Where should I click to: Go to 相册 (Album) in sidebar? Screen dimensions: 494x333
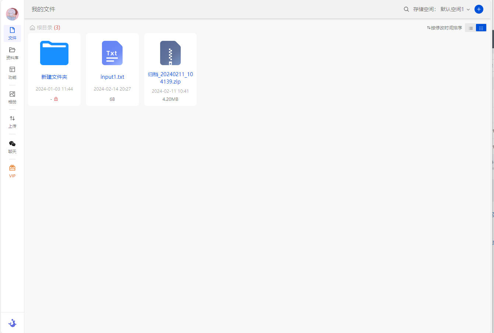pyautogui.click(x=12, y=97)
